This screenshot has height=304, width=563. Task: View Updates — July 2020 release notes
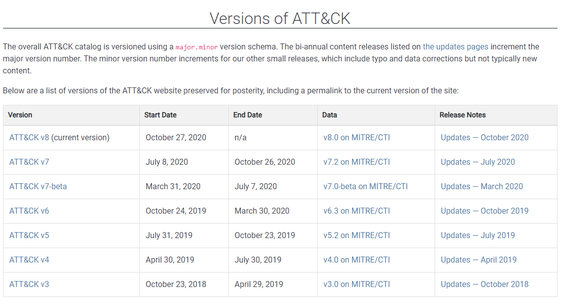(x=477, y=162)
